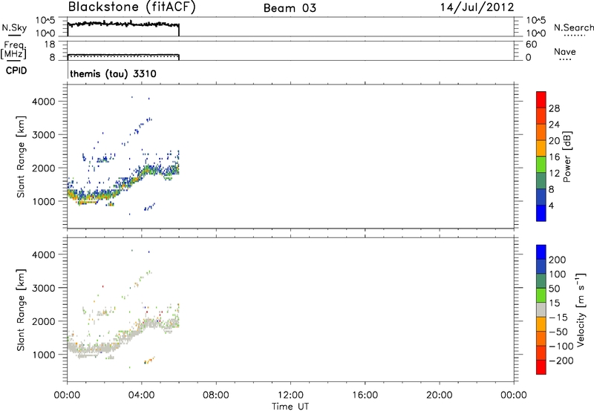The width and height of the screenshot is (594, 411).
Task: Click the grey segment of Velocity colorbar
Action: click(x=541, y=309)
